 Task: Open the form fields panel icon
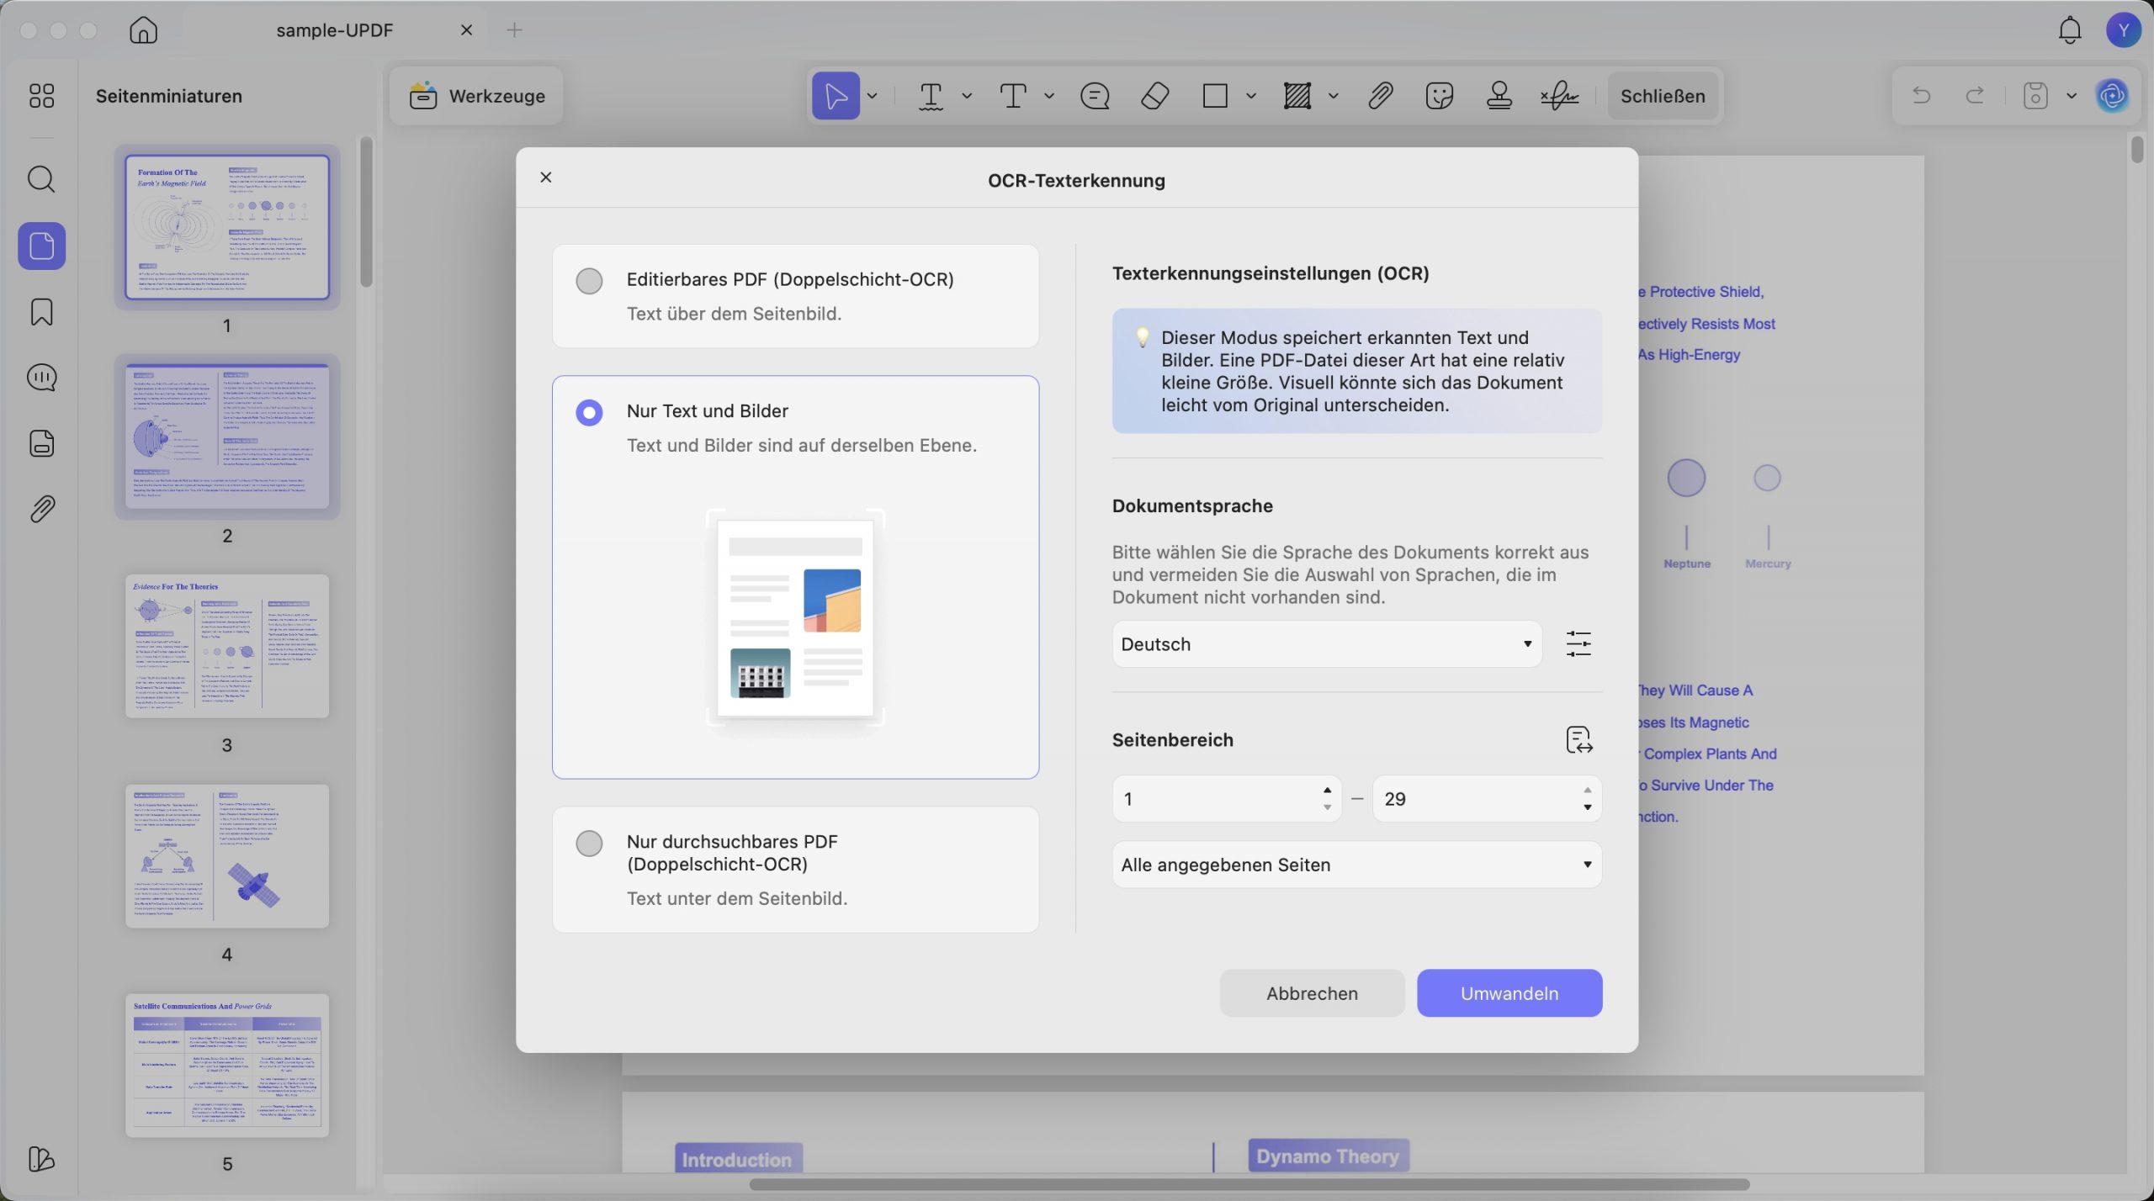(x=42, y=443)
